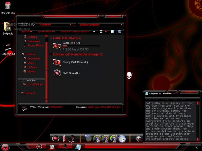Open the Organize dropdown menu
The width and height of the screenshot is (202, 151).
click(x=26, y=31)
